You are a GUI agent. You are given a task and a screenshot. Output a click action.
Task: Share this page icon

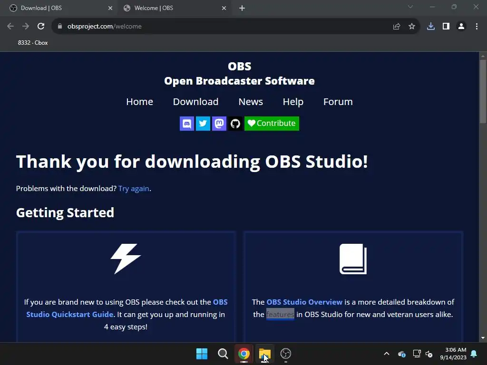[397, 27]
